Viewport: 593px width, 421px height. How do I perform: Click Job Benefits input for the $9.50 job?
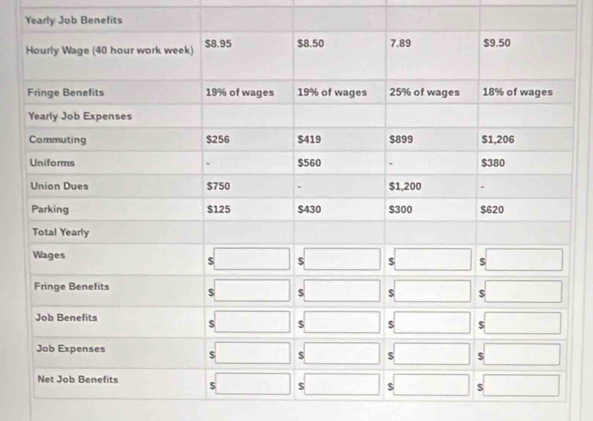click(526, 323)
